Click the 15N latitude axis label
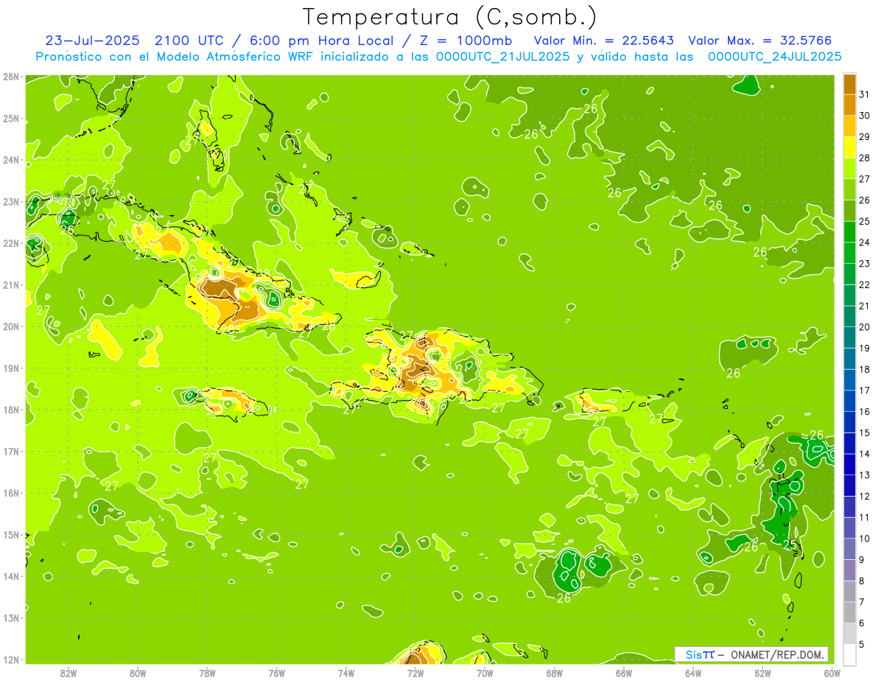The height and width of the screenshot is (683, 884). pyautogui.click(x=11, y=535)
